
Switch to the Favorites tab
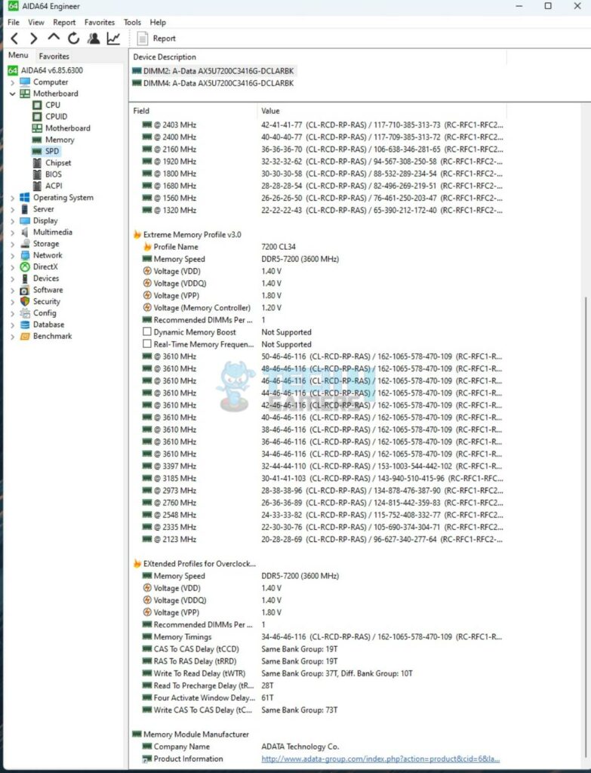click(54, 56)
